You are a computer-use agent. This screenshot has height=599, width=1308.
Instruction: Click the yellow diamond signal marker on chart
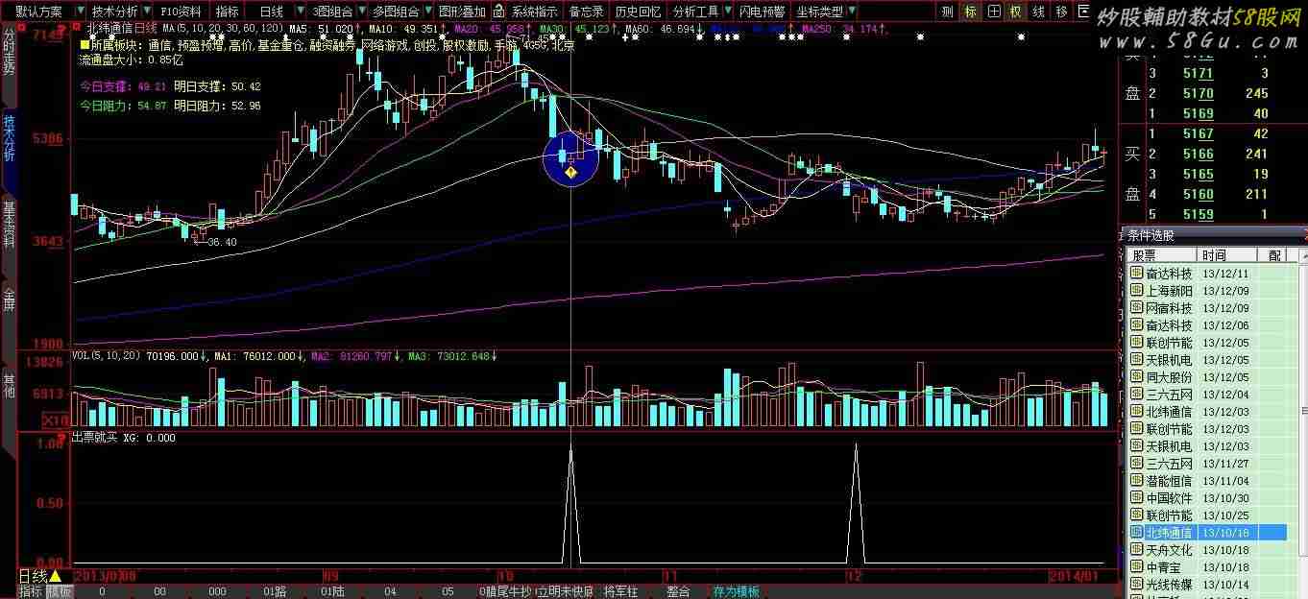pos(570,173)
